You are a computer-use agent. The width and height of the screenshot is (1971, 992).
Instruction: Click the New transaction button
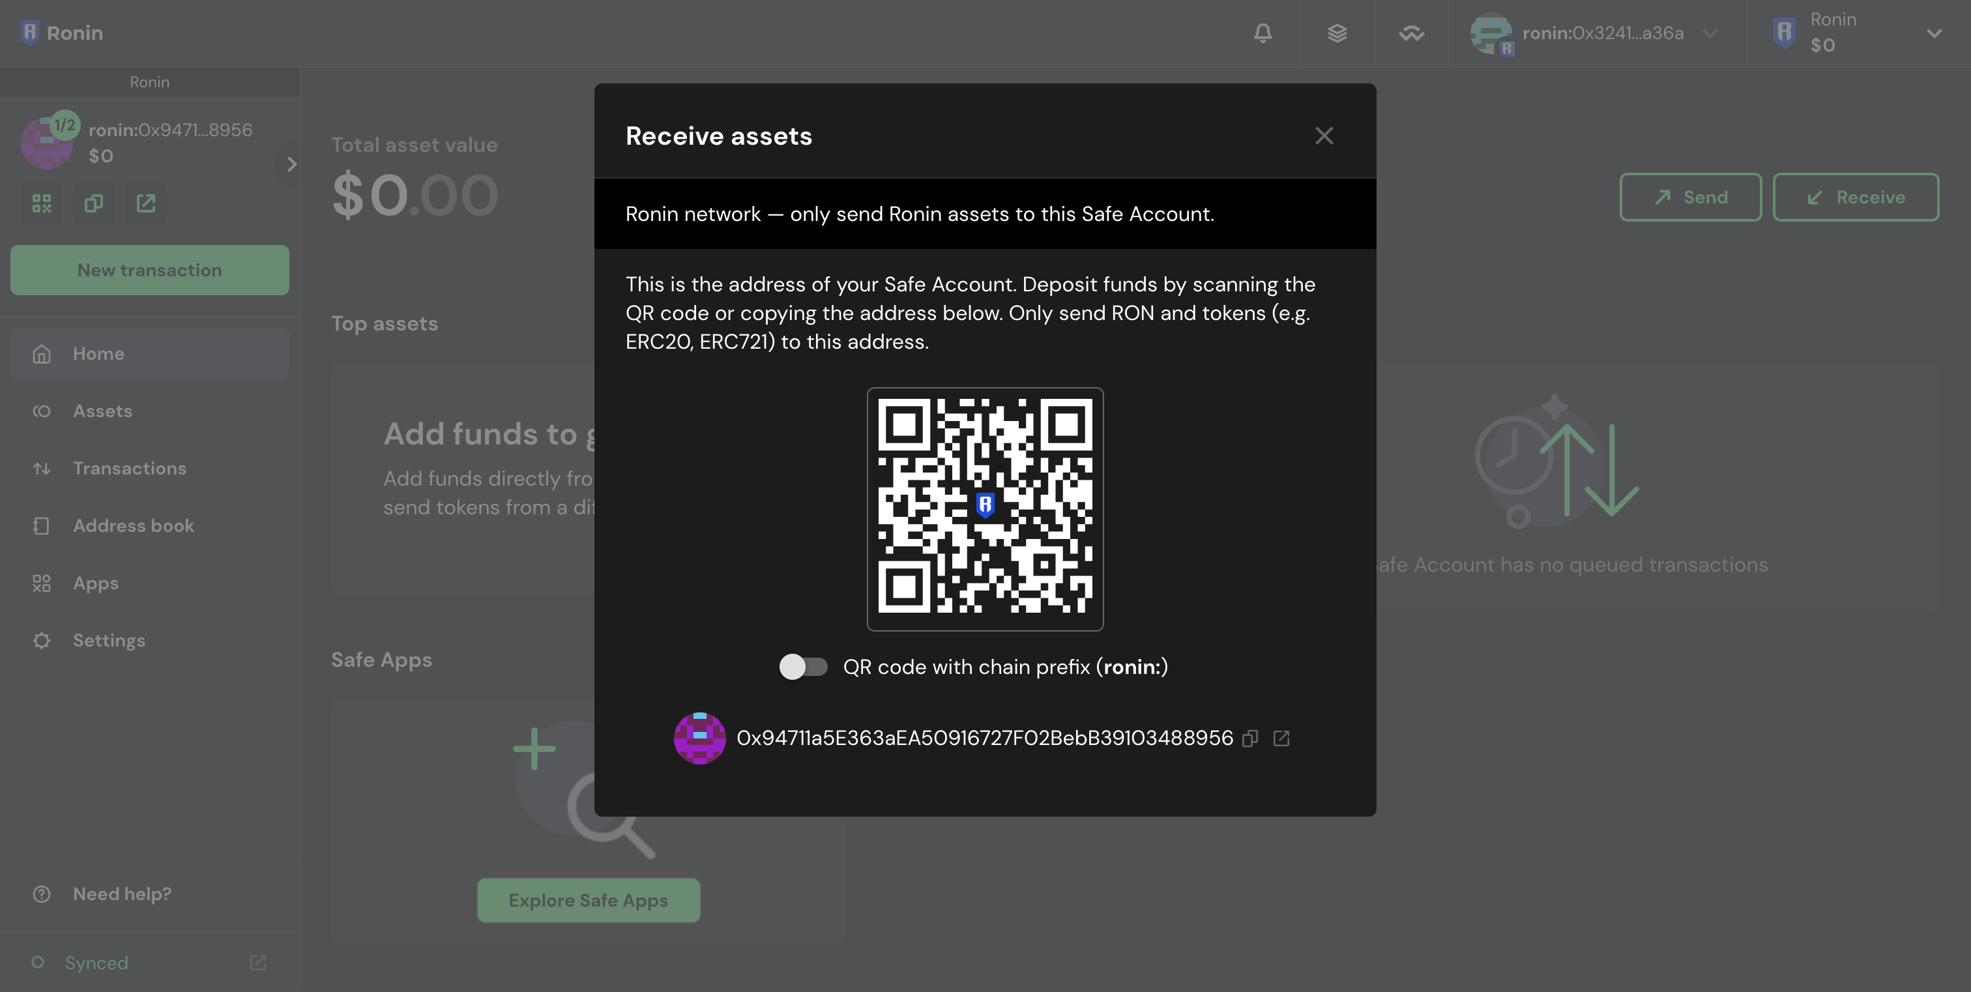[x=149, y=270]
